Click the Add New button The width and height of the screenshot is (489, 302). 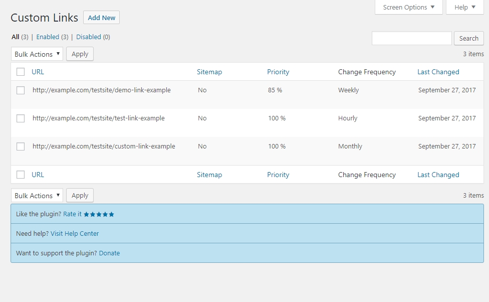101,18
